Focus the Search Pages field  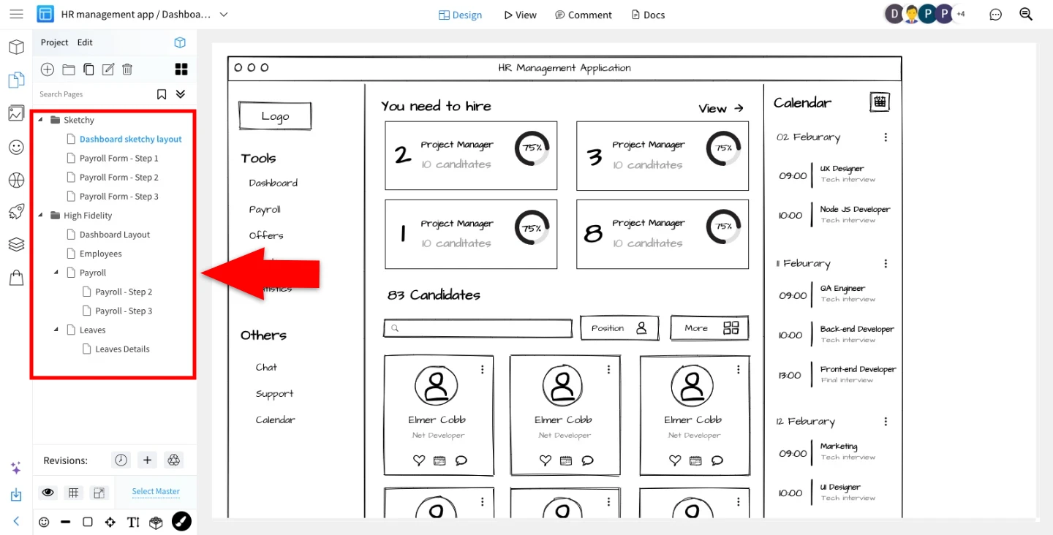coord(95,94)
